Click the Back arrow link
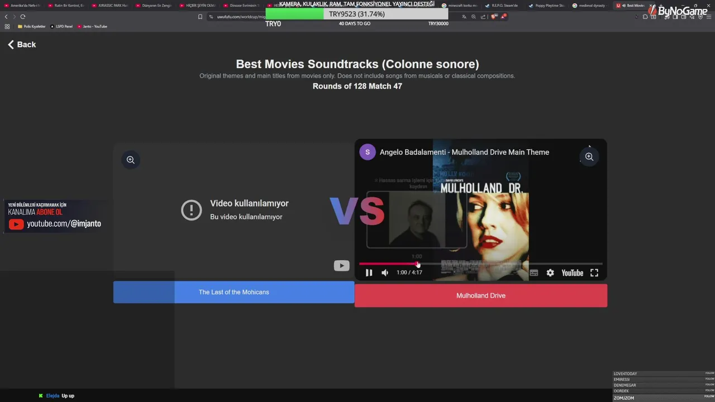The image size is (715, 402). [22, 45]
